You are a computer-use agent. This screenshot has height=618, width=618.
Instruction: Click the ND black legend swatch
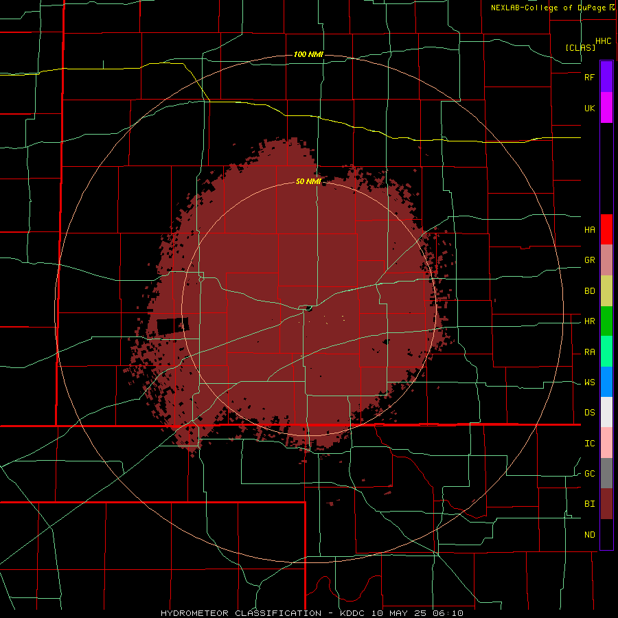(606, 534)
